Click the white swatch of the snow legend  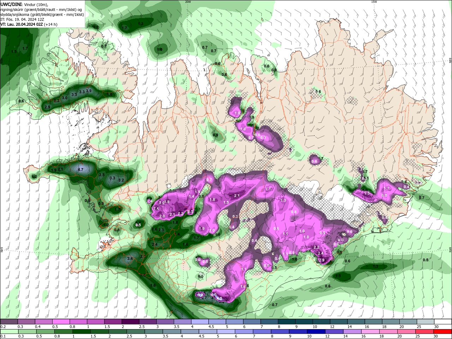443,322
